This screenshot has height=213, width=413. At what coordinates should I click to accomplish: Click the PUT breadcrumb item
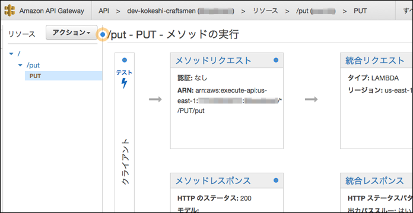pyautogui.click(x=360, y=11)
